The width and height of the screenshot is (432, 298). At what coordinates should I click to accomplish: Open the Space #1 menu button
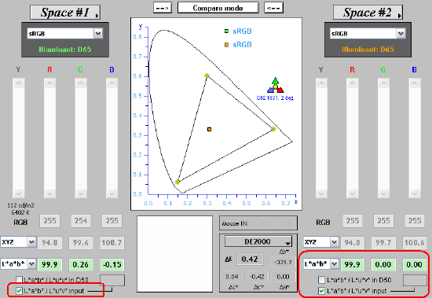65,13
